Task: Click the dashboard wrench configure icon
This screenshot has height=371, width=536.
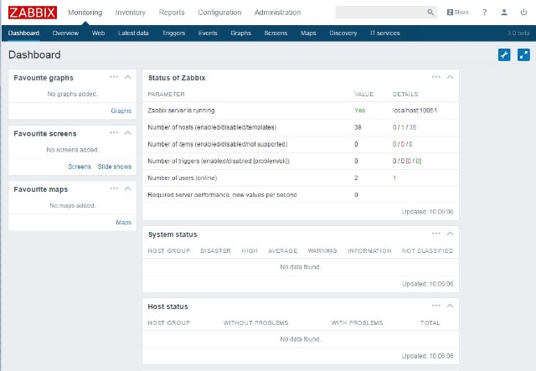Action: coord(504,54)
